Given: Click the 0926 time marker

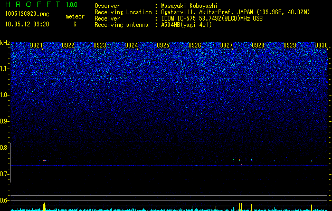Looking at the screenshot, I should [195, 45].
